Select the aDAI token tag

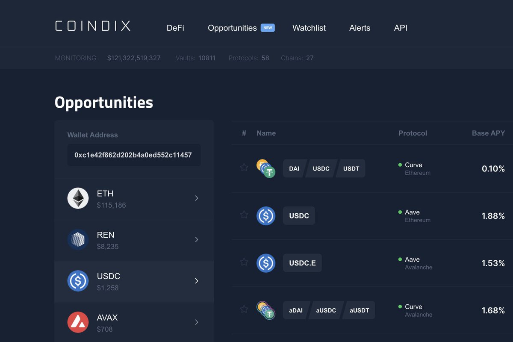296,310
